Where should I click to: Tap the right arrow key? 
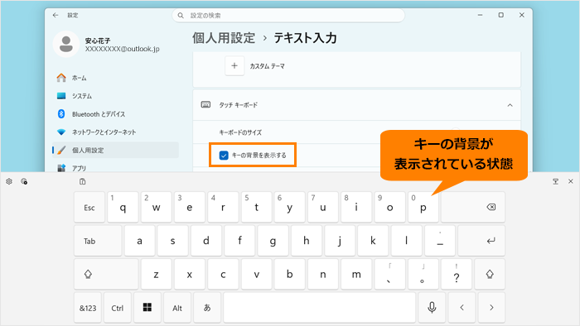(491, 308)
